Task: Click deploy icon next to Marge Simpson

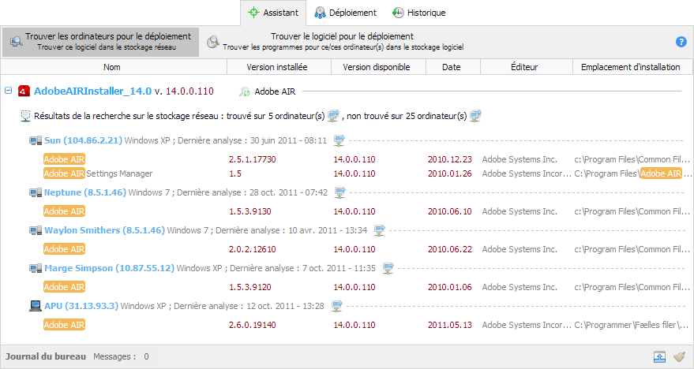Action: tap(388, 268)
